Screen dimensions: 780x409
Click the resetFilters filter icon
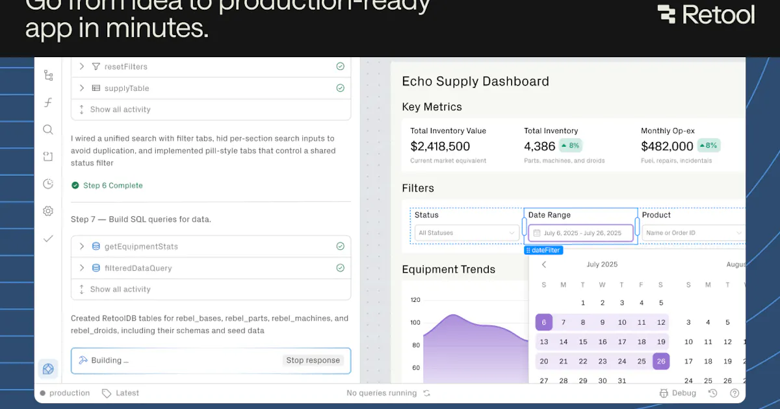(x=96, y=66)
